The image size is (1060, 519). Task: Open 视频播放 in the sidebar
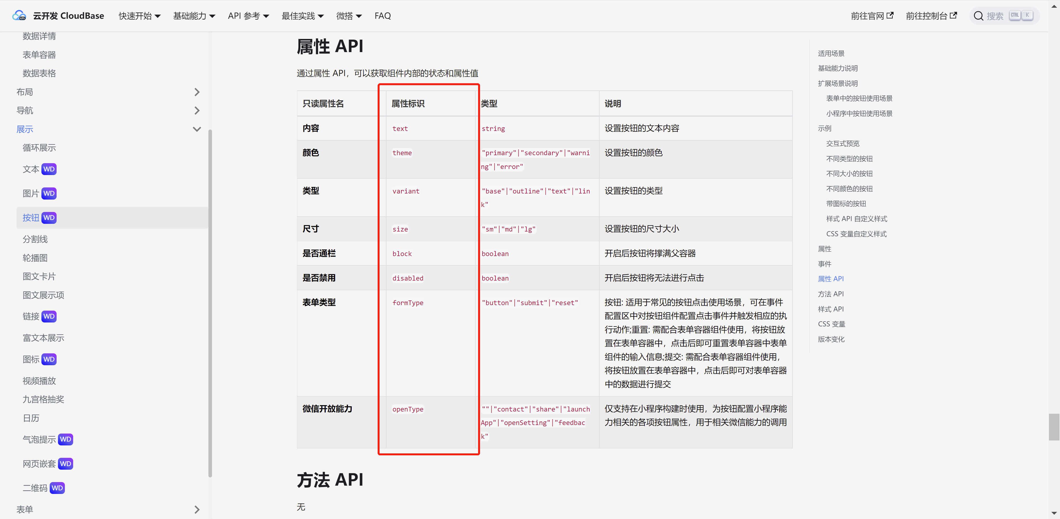[x=39, y=381]
